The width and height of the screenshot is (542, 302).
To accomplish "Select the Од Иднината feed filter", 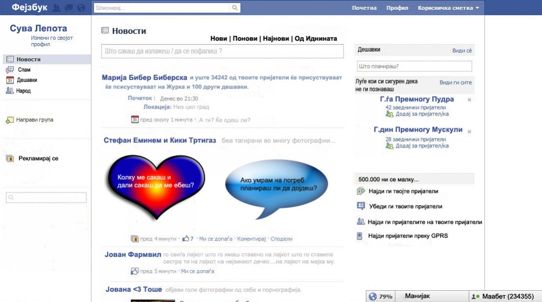I will [x=316, y=38].
